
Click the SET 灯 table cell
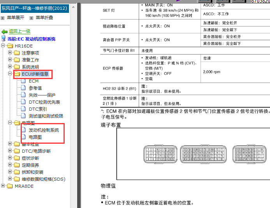pos(120,11)
